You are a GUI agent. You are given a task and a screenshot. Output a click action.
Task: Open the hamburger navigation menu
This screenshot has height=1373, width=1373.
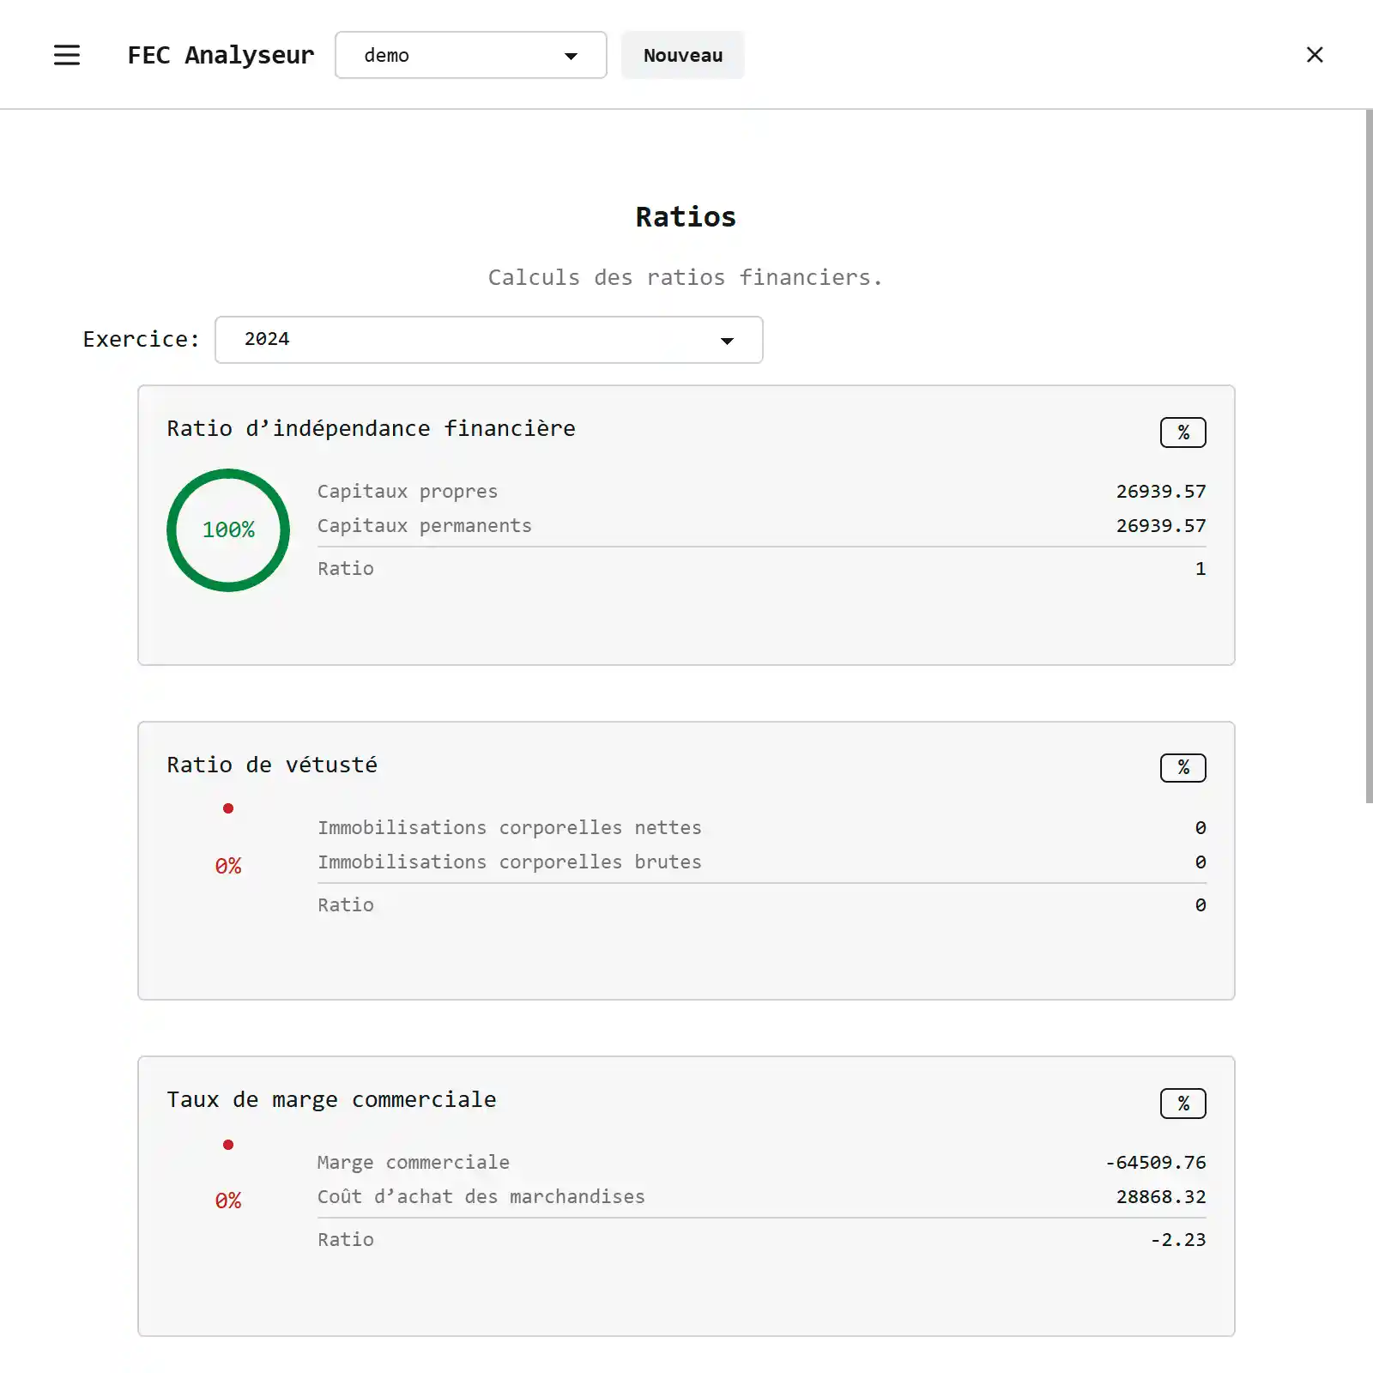coord(67,55)
